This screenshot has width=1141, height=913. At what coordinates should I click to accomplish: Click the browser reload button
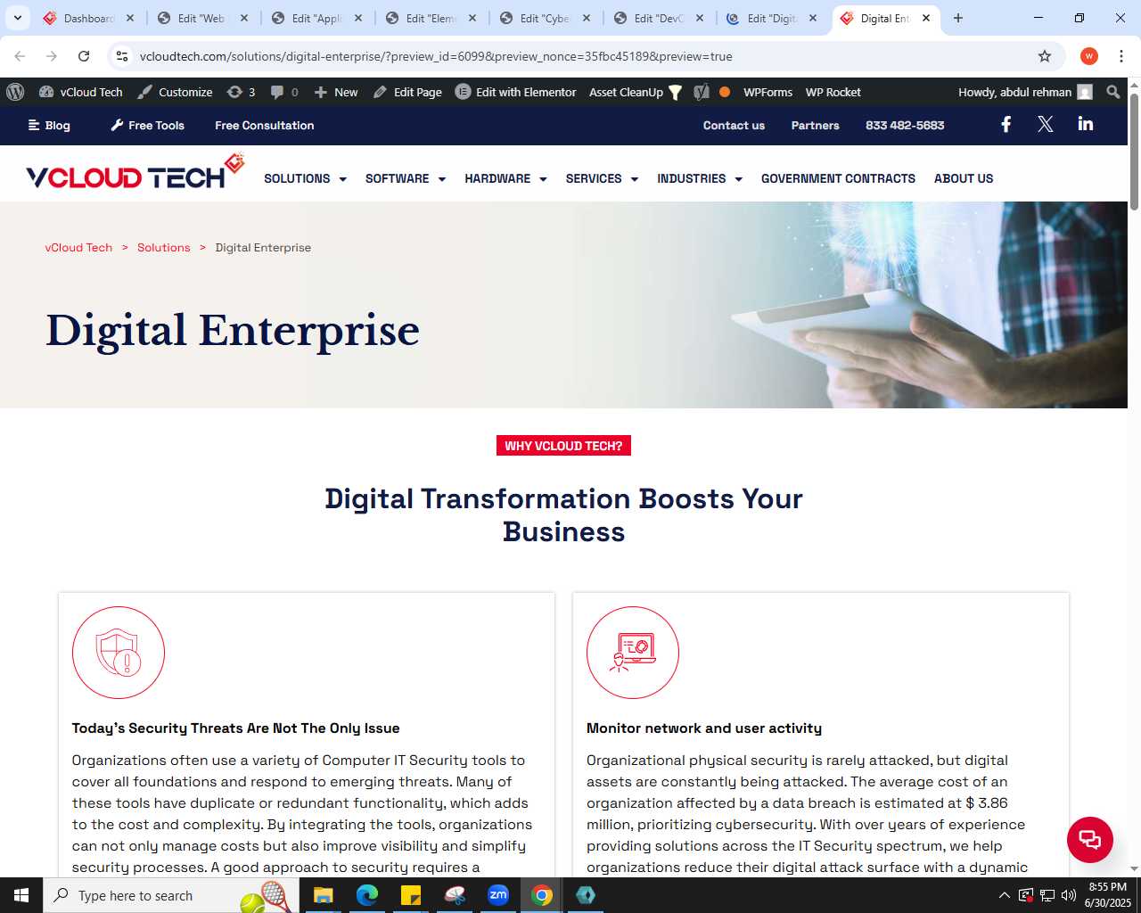[x=84, y=56]
